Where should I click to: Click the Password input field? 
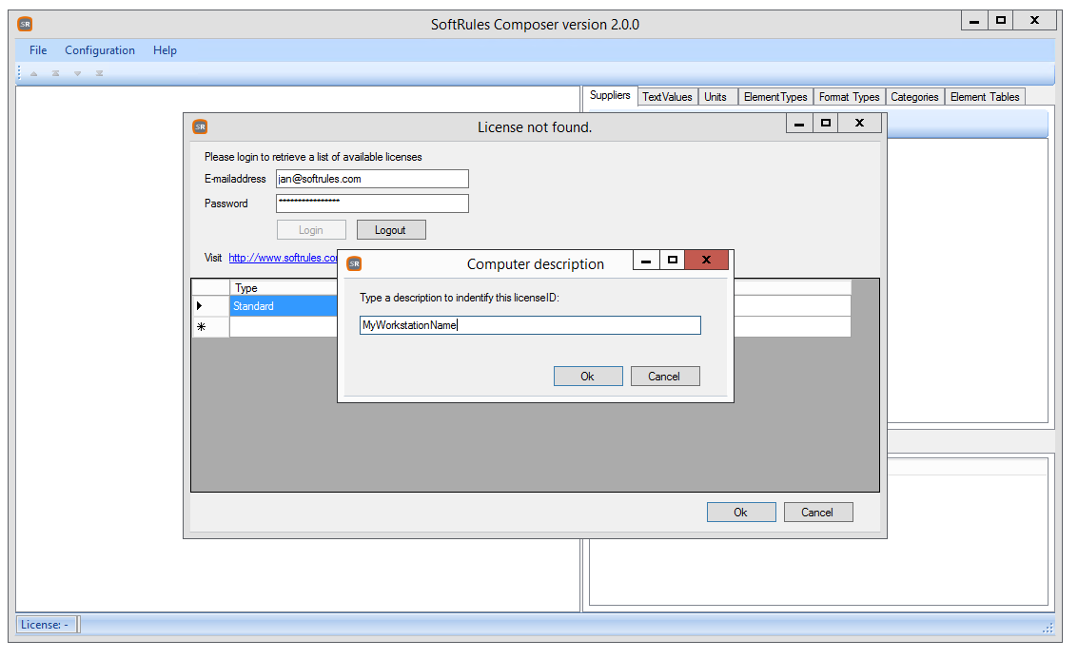click(x=372, y=204)
